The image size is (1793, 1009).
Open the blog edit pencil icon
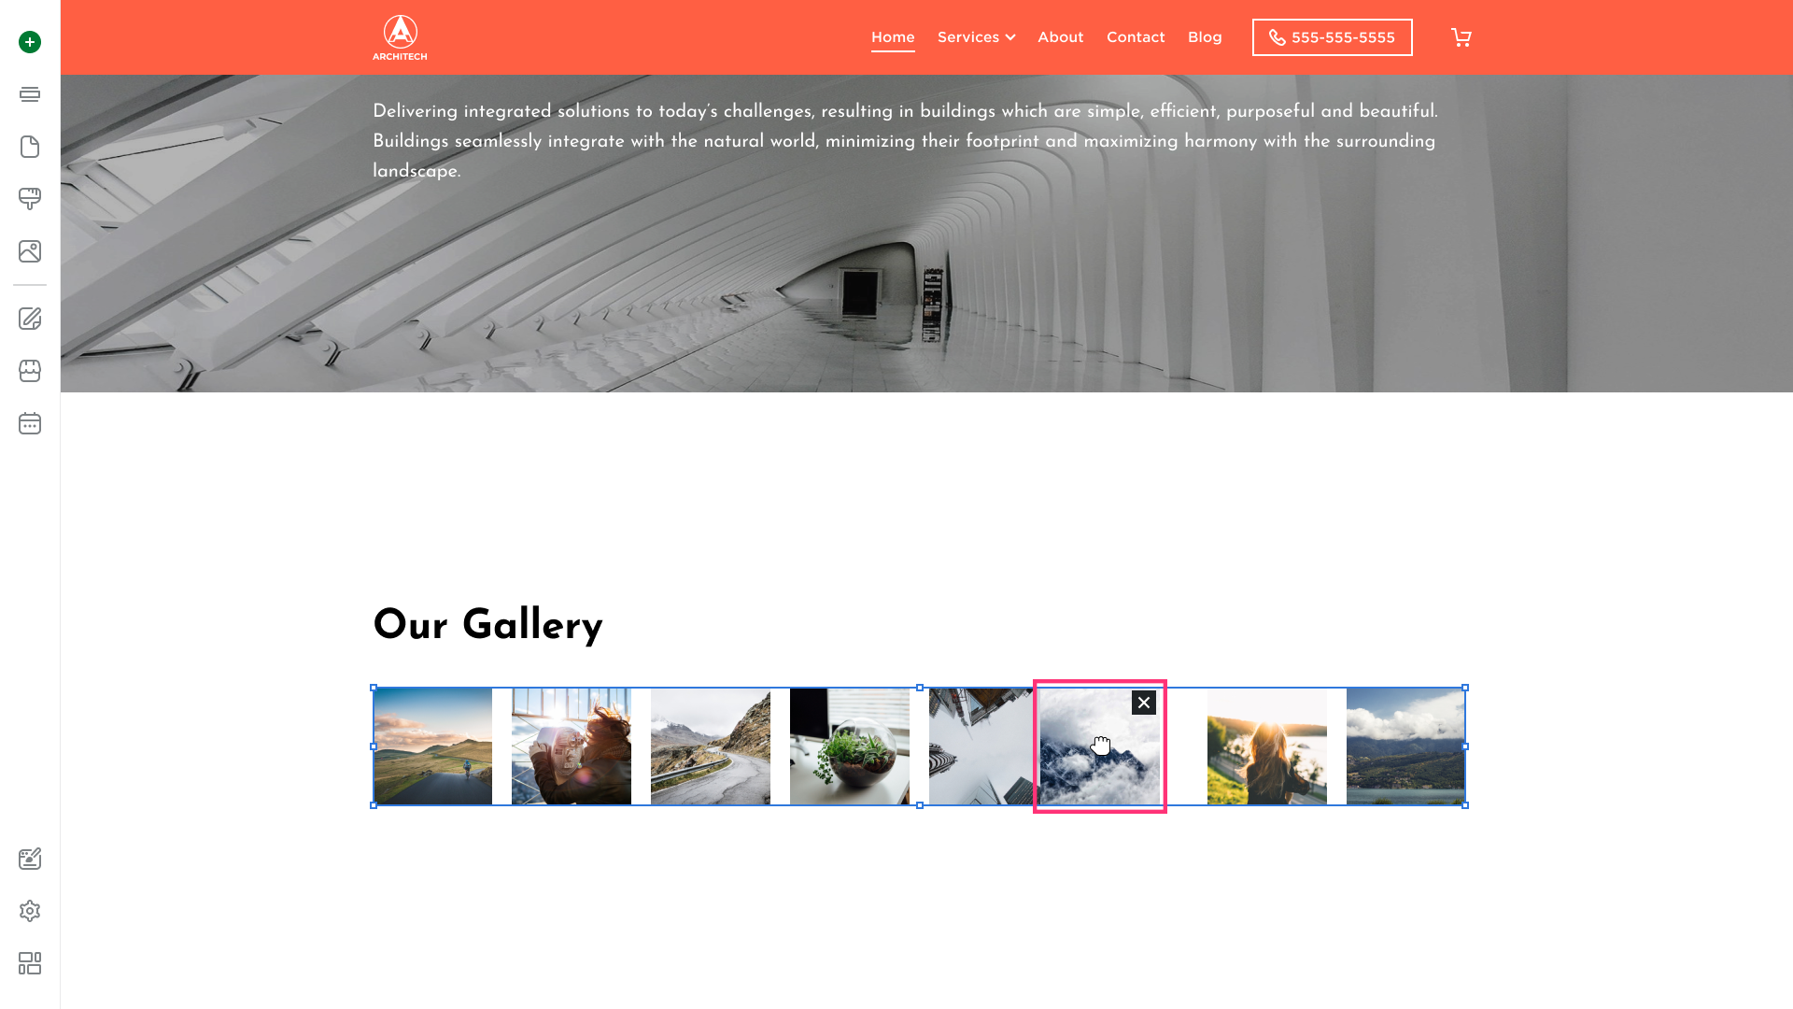pyautogui.click(x=30, y=319)
